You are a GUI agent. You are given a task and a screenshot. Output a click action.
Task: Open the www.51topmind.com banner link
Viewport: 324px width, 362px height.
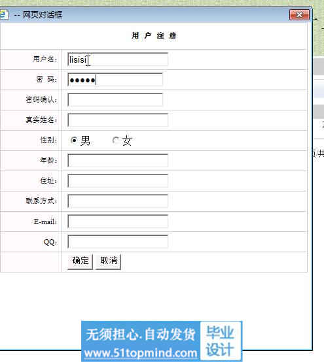click(141, 354)
